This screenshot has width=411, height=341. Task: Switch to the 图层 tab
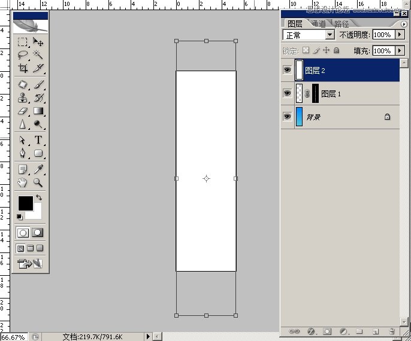click(295, 24)
